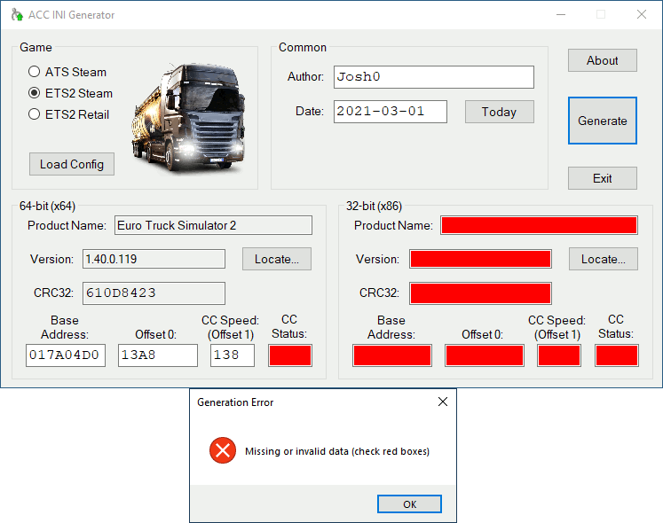The width and height of the screenshot is (663, 523).
Task: Click Locate in the 64-bit section
Action: coord(277,259)
